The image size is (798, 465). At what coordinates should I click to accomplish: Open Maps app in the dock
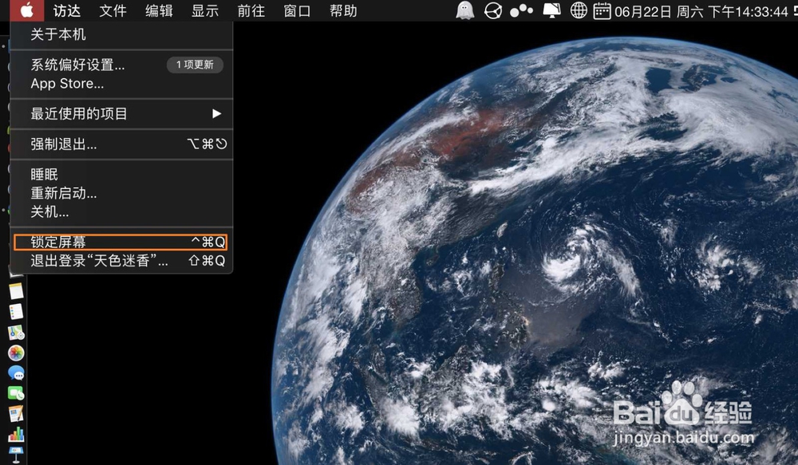point(16,333)
